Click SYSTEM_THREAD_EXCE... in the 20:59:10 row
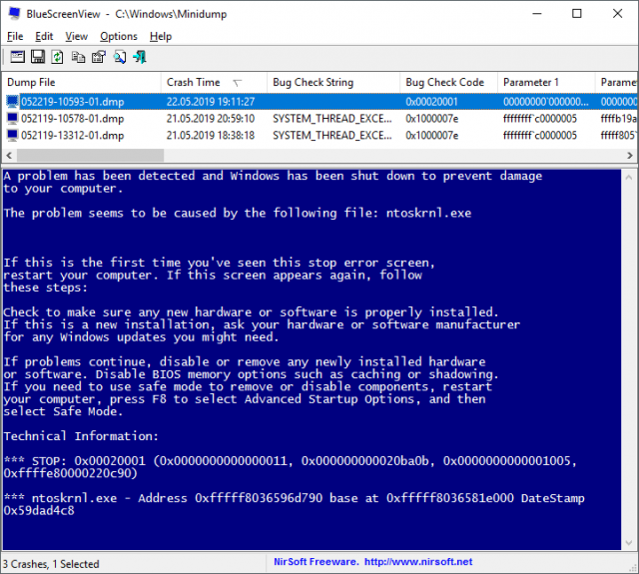The width and height of the screenshot is (639, 574). coord(332,119)
